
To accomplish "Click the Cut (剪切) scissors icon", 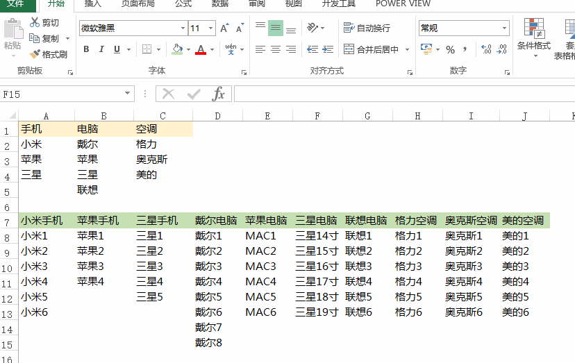I will pyautogui.click(x=35, y=22).
